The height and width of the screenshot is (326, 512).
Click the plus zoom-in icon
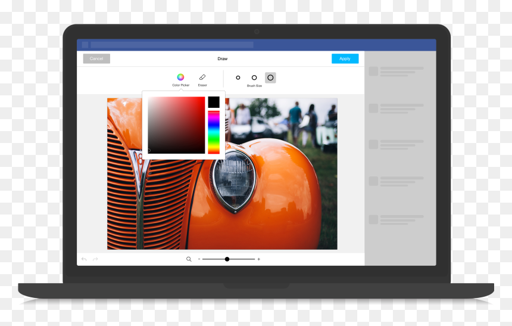tap(258, 259)
